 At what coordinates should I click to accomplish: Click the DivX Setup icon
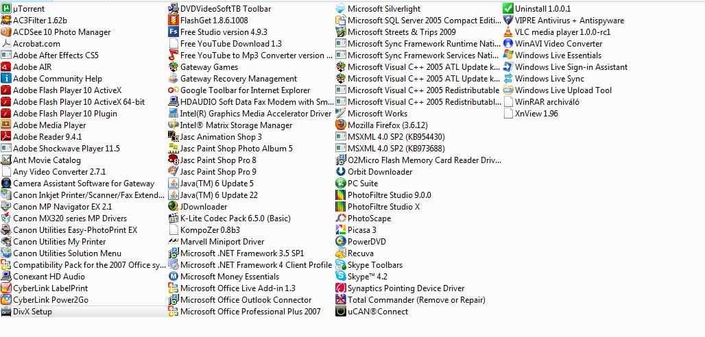[x=6, y=312]
